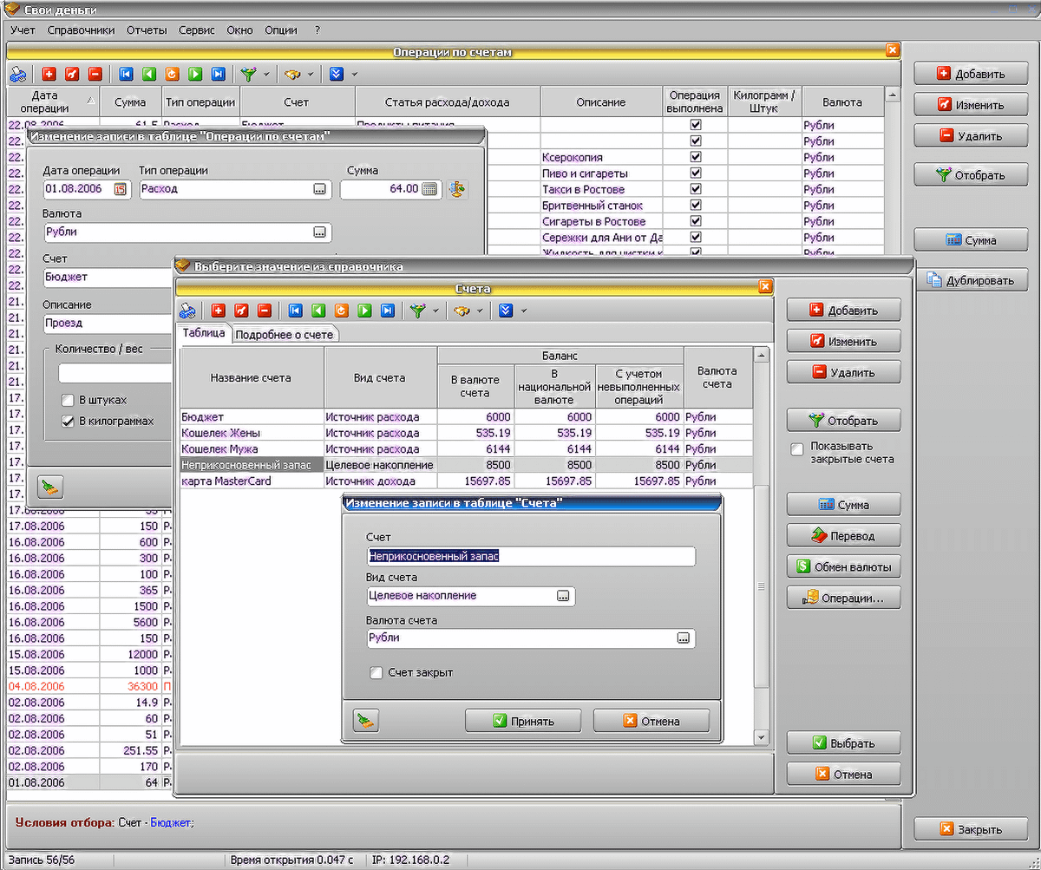The height and width of the screenshot is (870, 1041).
Task: Open the Учет menu
Action: pyautogui.click(x=23, y=29)
